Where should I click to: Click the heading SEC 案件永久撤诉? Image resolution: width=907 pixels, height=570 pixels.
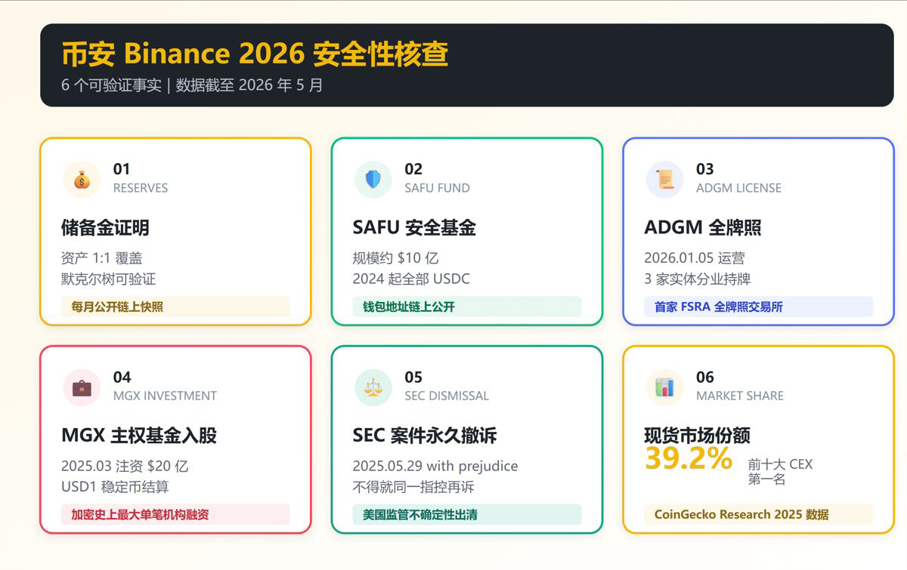pyautogui.click(x=425, y=436)
